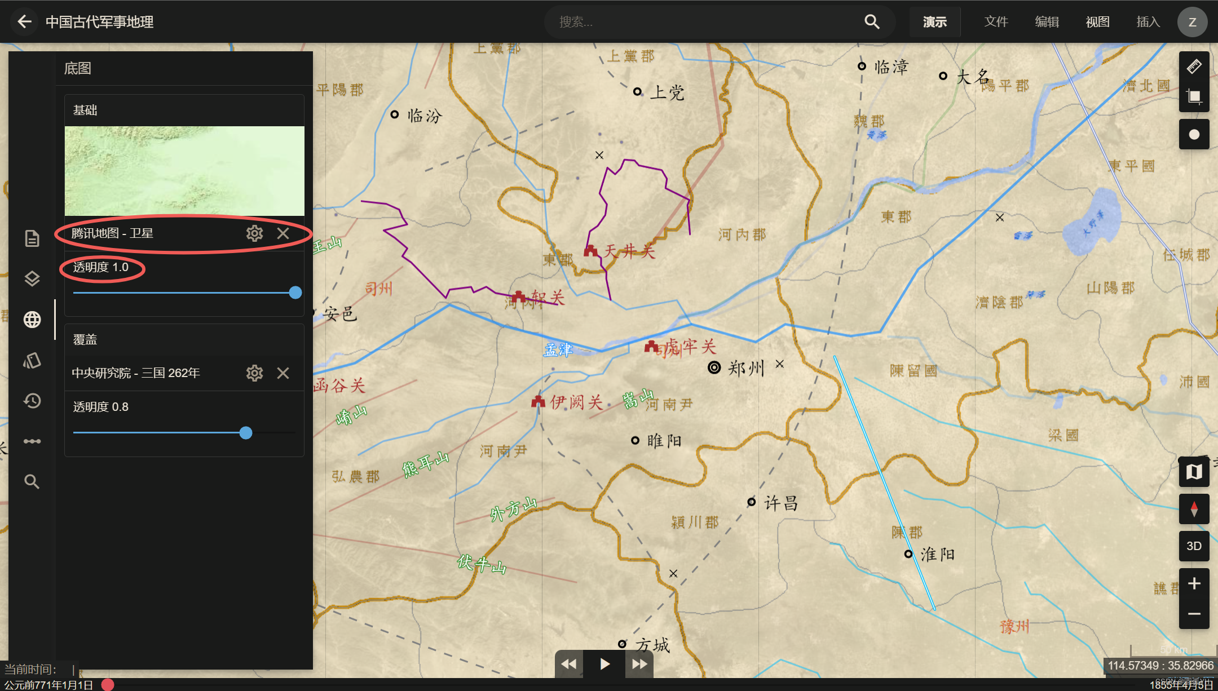Reset orientation with the compass icon
The height and width of the screenshot is (691, 1218).
pos(1194,509)
